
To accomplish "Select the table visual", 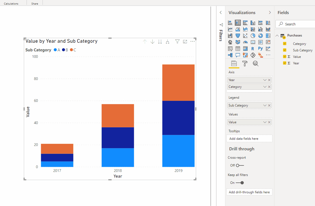I will pyautogui.click(x=238, y=49).
